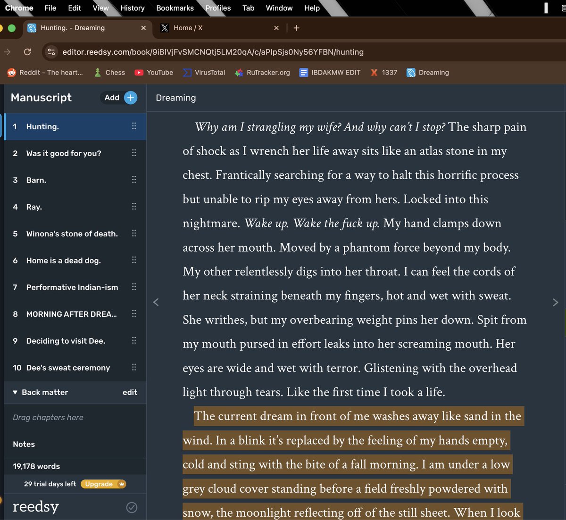This screenshot has width=566, height=520.
Task: Open the History menu
Action: (133, 8)
